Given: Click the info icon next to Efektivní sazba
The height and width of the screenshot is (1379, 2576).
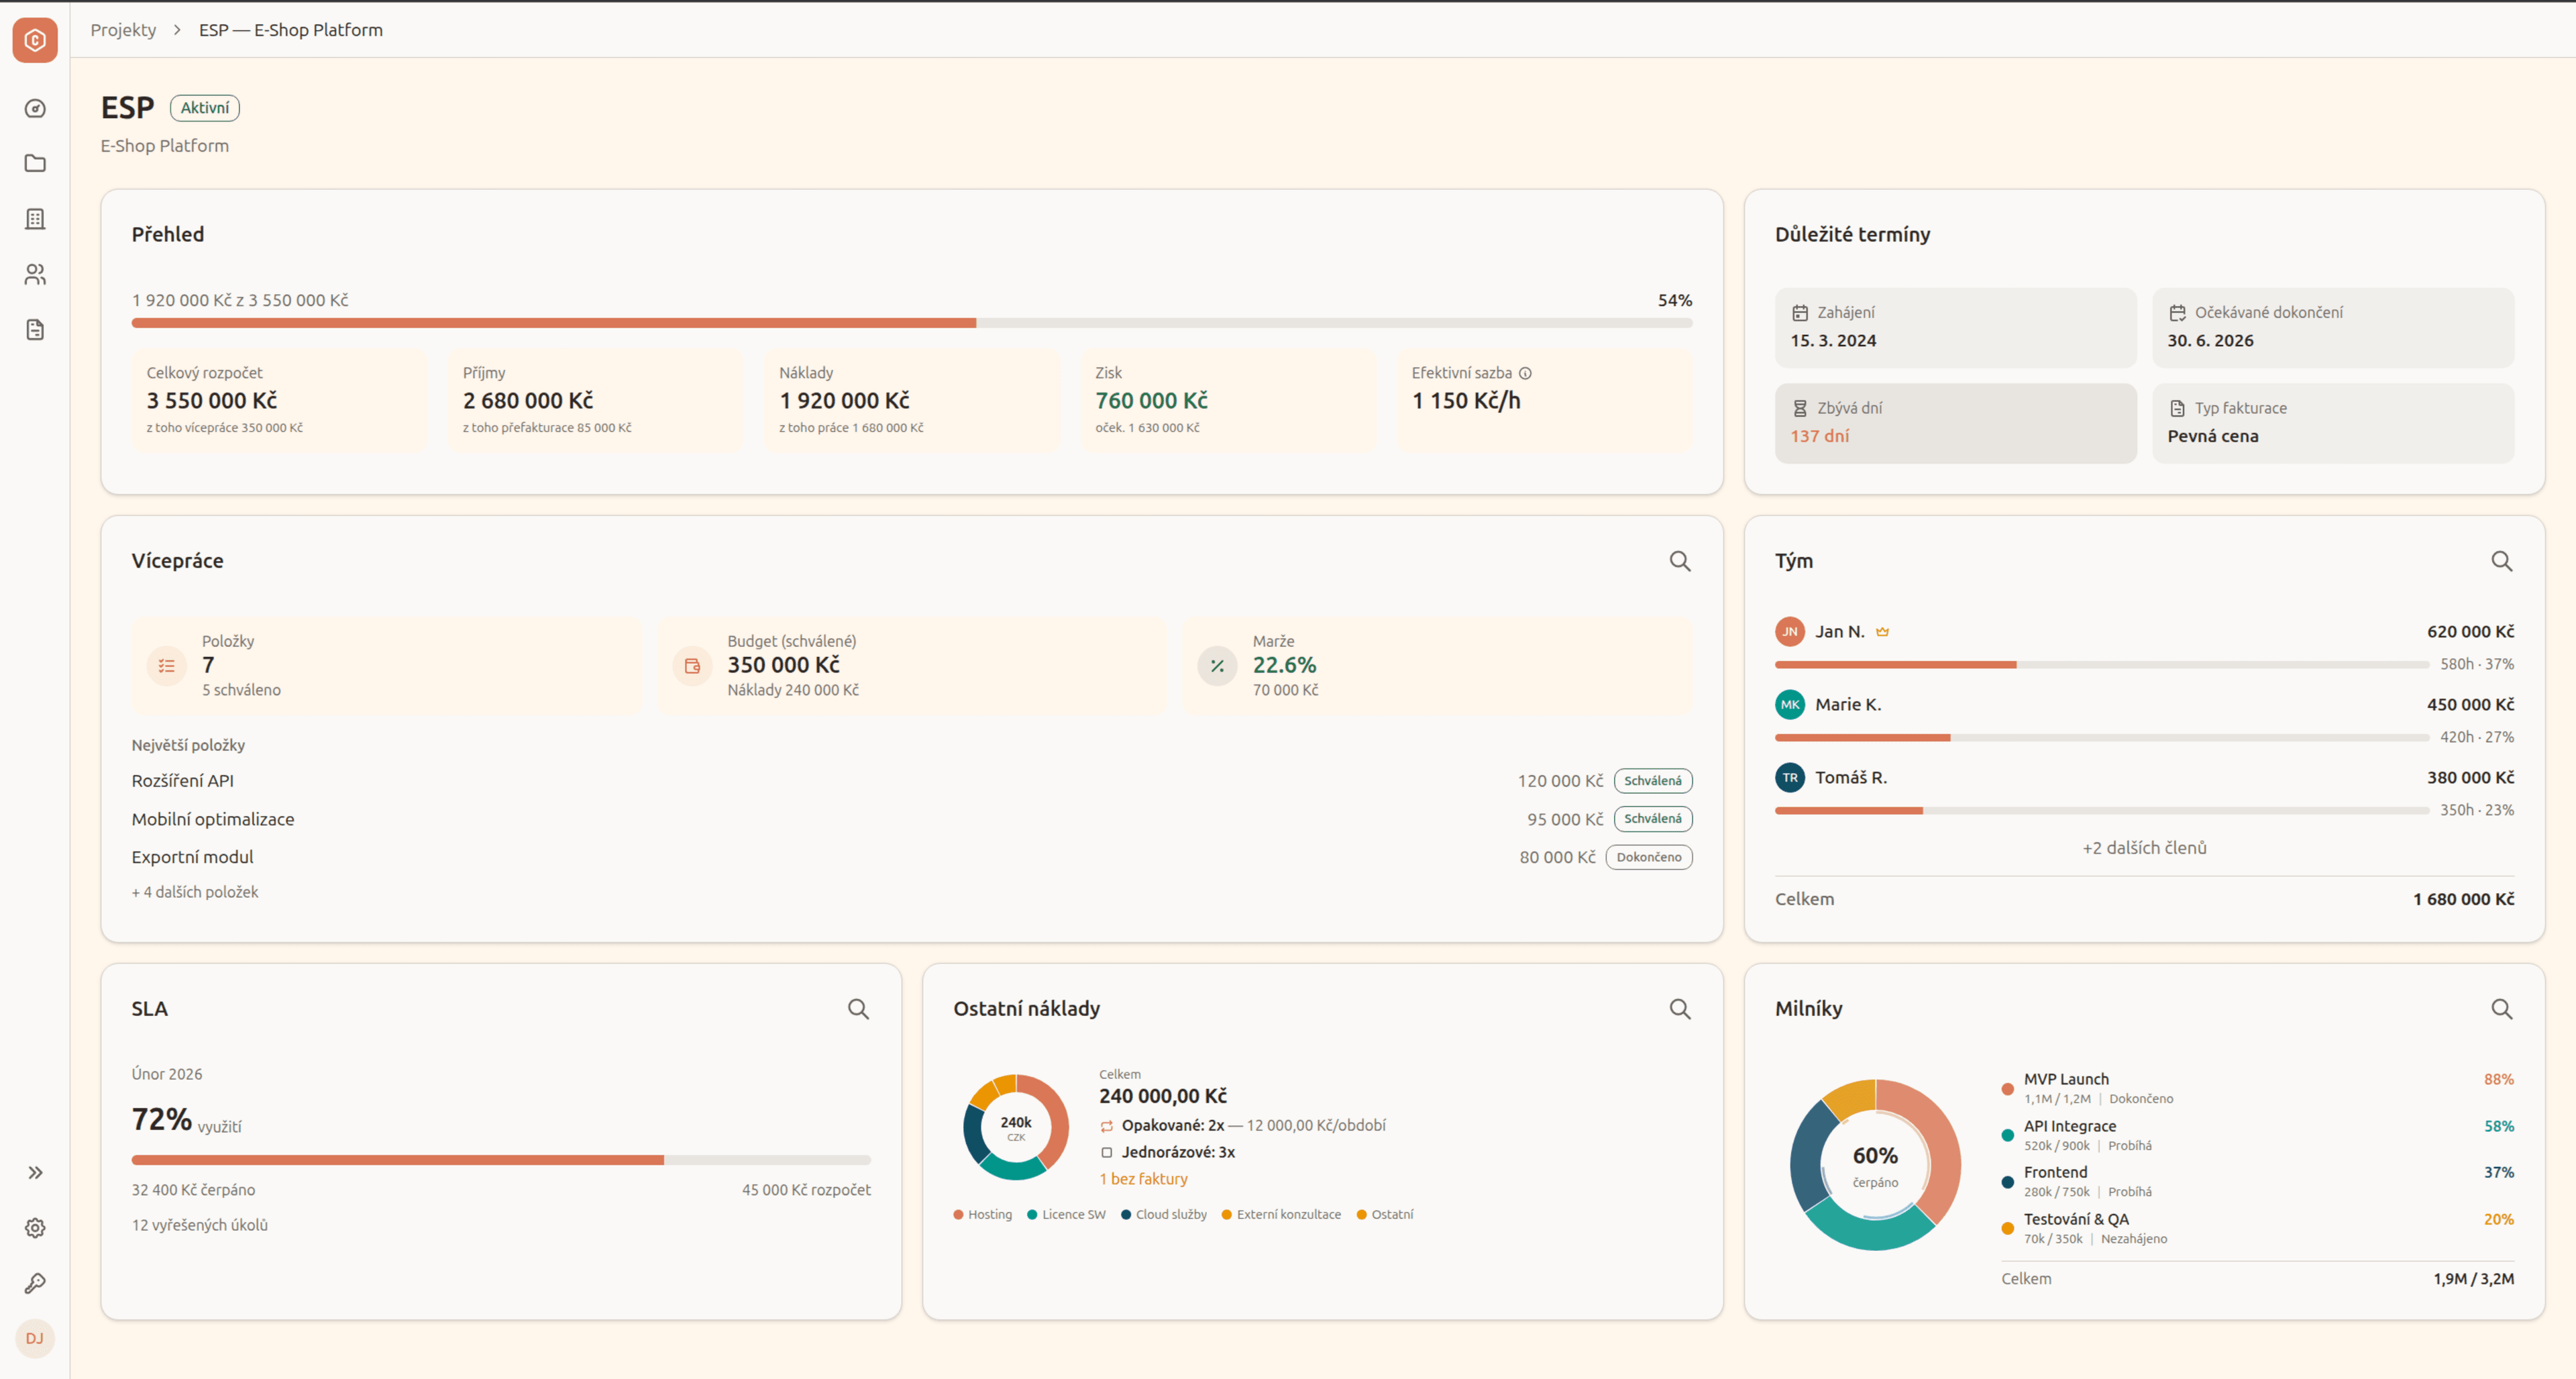Looking at the screenshot, I should pos(1524,372).
